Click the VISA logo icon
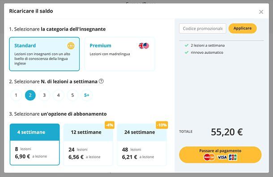The height and width of the screenshot is (177, 273). point(222,157)
